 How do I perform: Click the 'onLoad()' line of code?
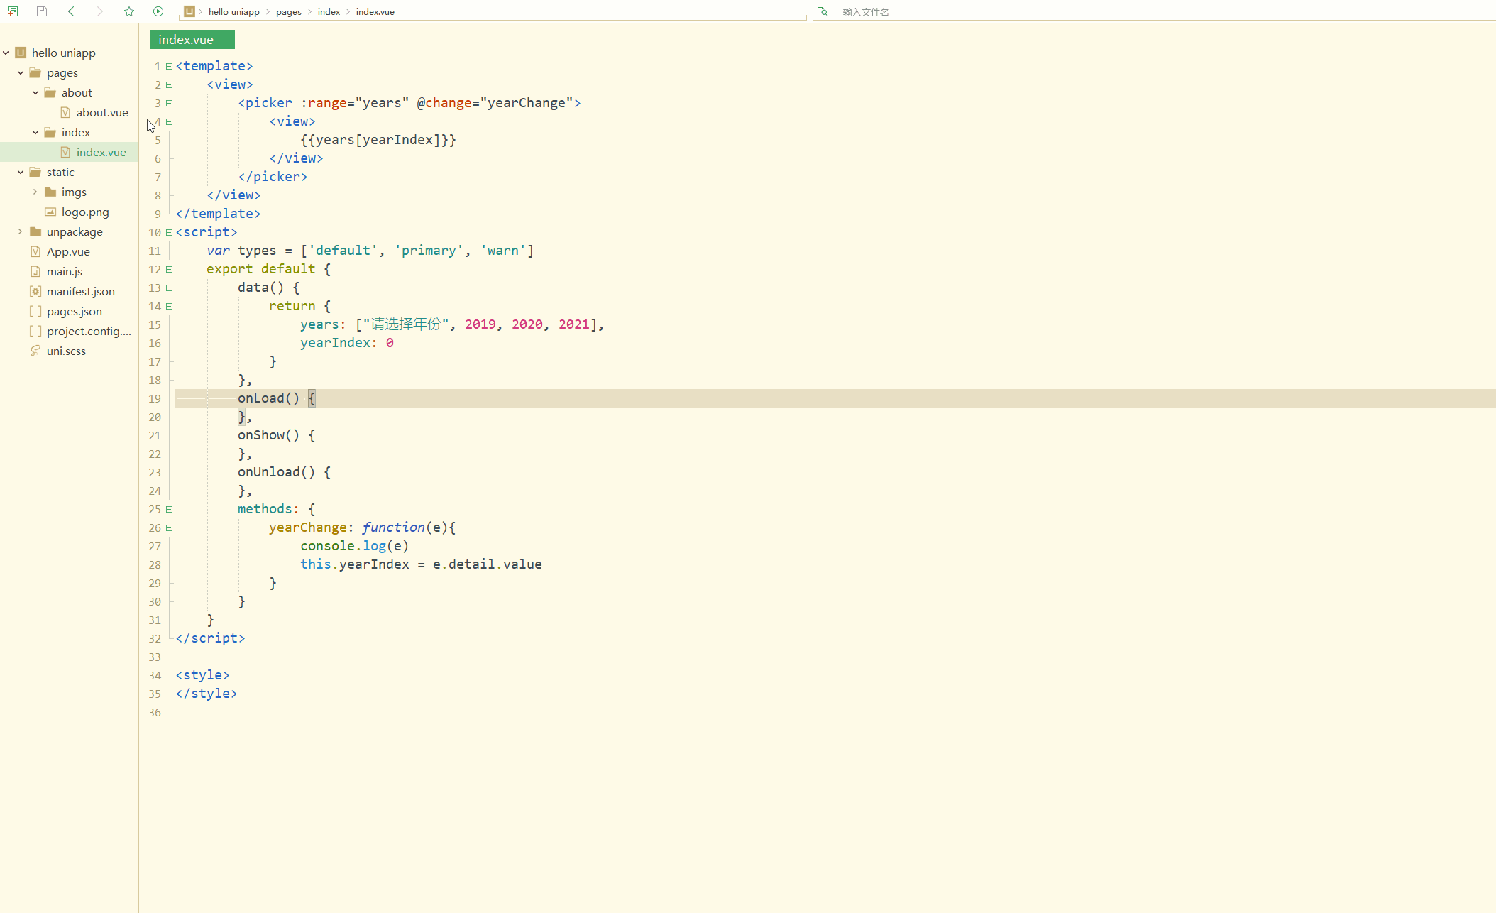[x=277, y=398]
